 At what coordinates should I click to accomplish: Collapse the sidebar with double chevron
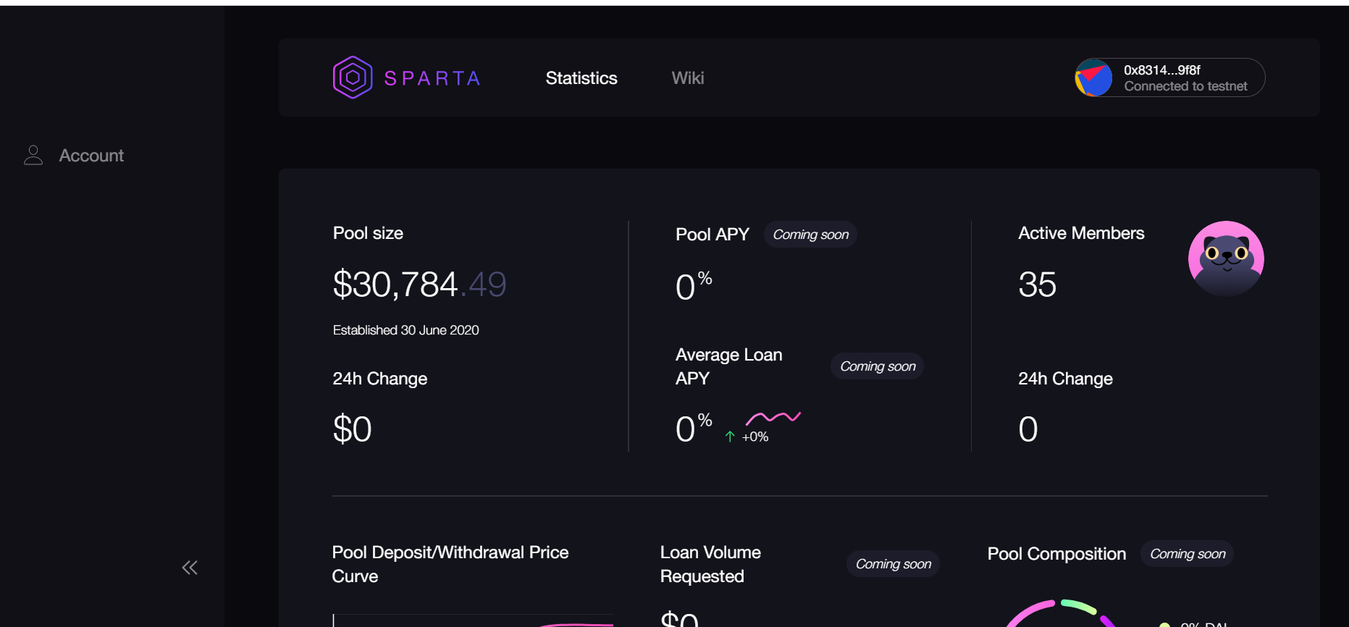190,568
